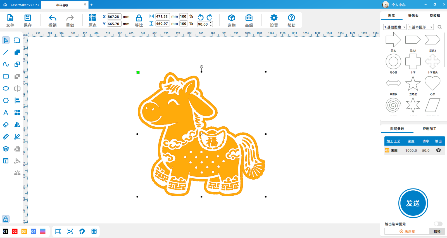Open the 造物 cube icon
The width and height of the screenshot is (447, 238).
click(231, 18)
